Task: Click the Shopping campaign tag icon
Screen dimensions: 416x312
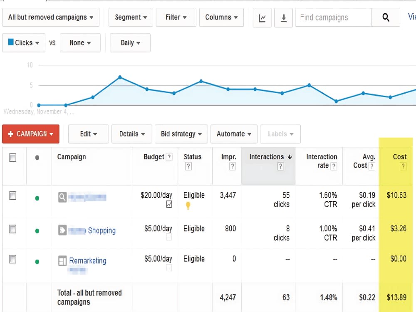Action: [62, 230]
